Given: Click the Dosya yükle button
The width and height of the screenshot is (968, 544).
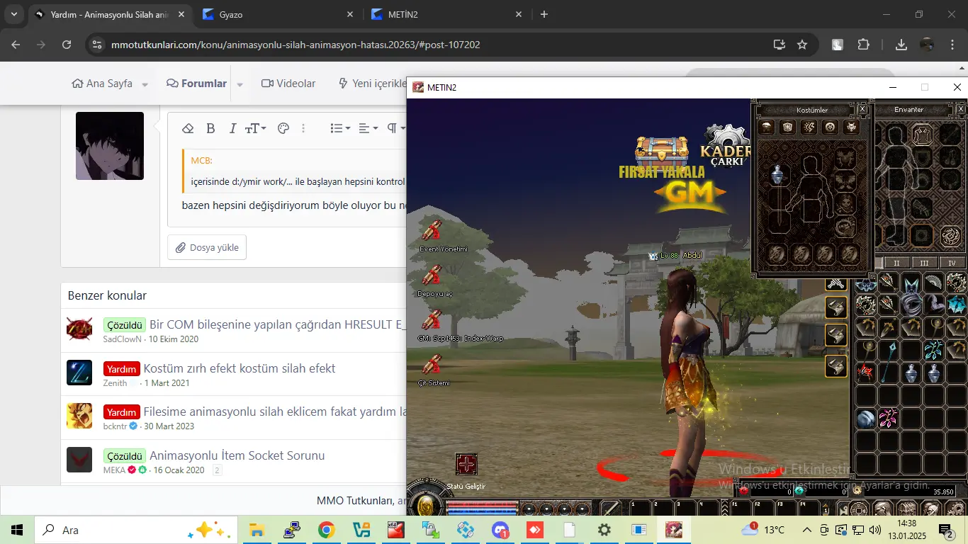Looking at the screenshot, I should (207, 248).
